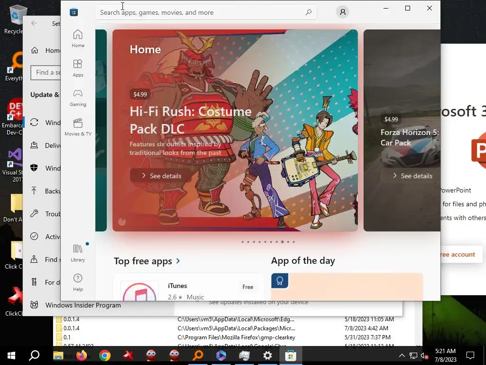Select the last carousel page dot
This screenshot has width=486, height=365.
(x=294, y=242)
